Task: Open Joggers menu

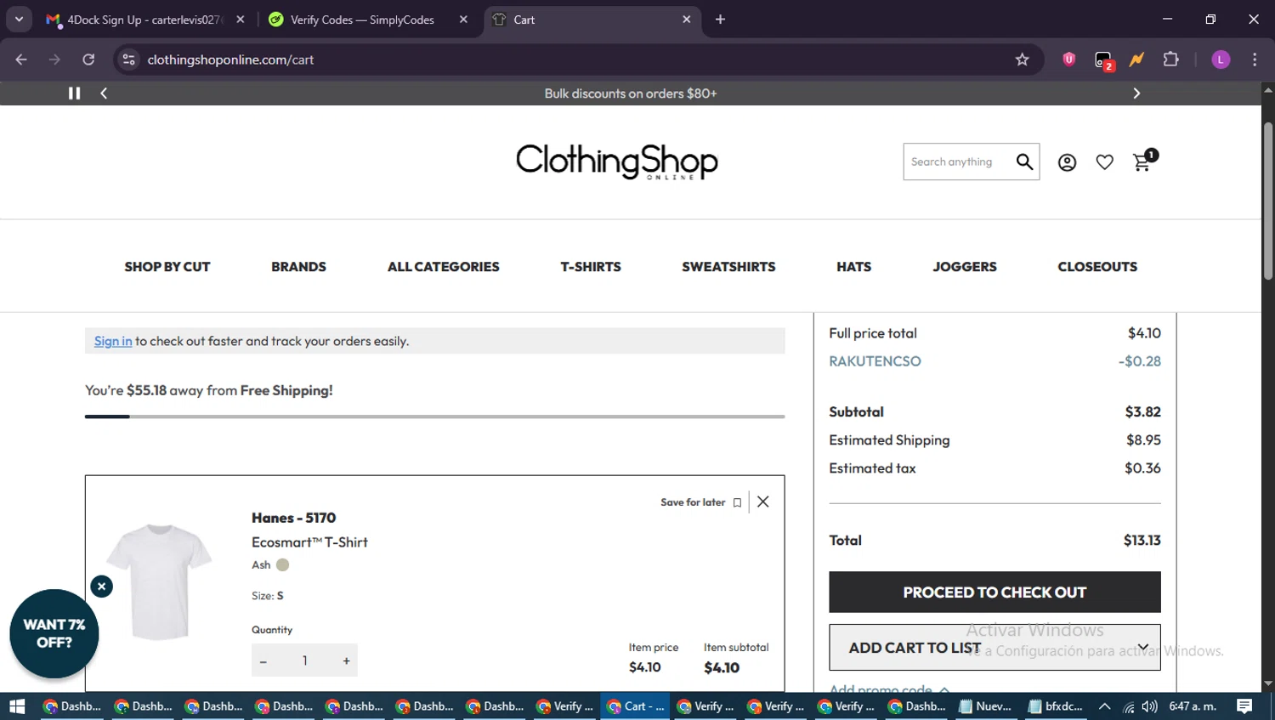Action: 965,267
